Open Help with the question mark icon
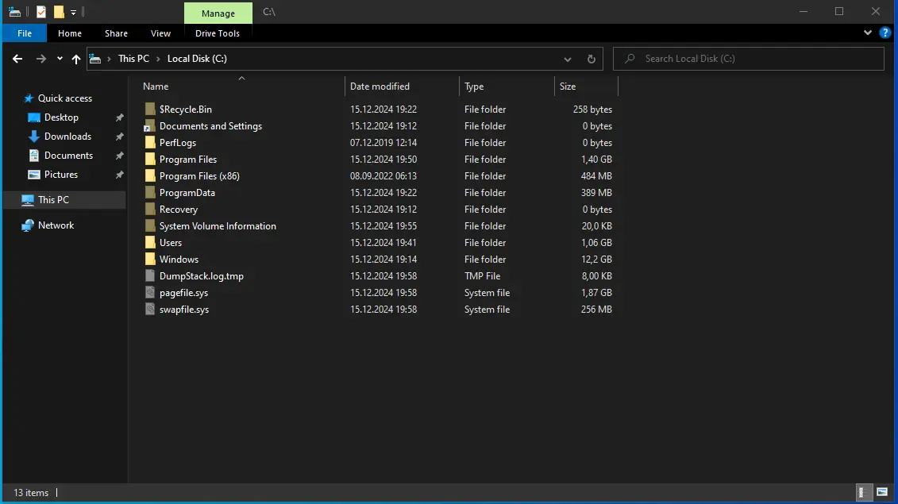Screen dimensions: 898x504 [x=885, y=33]
